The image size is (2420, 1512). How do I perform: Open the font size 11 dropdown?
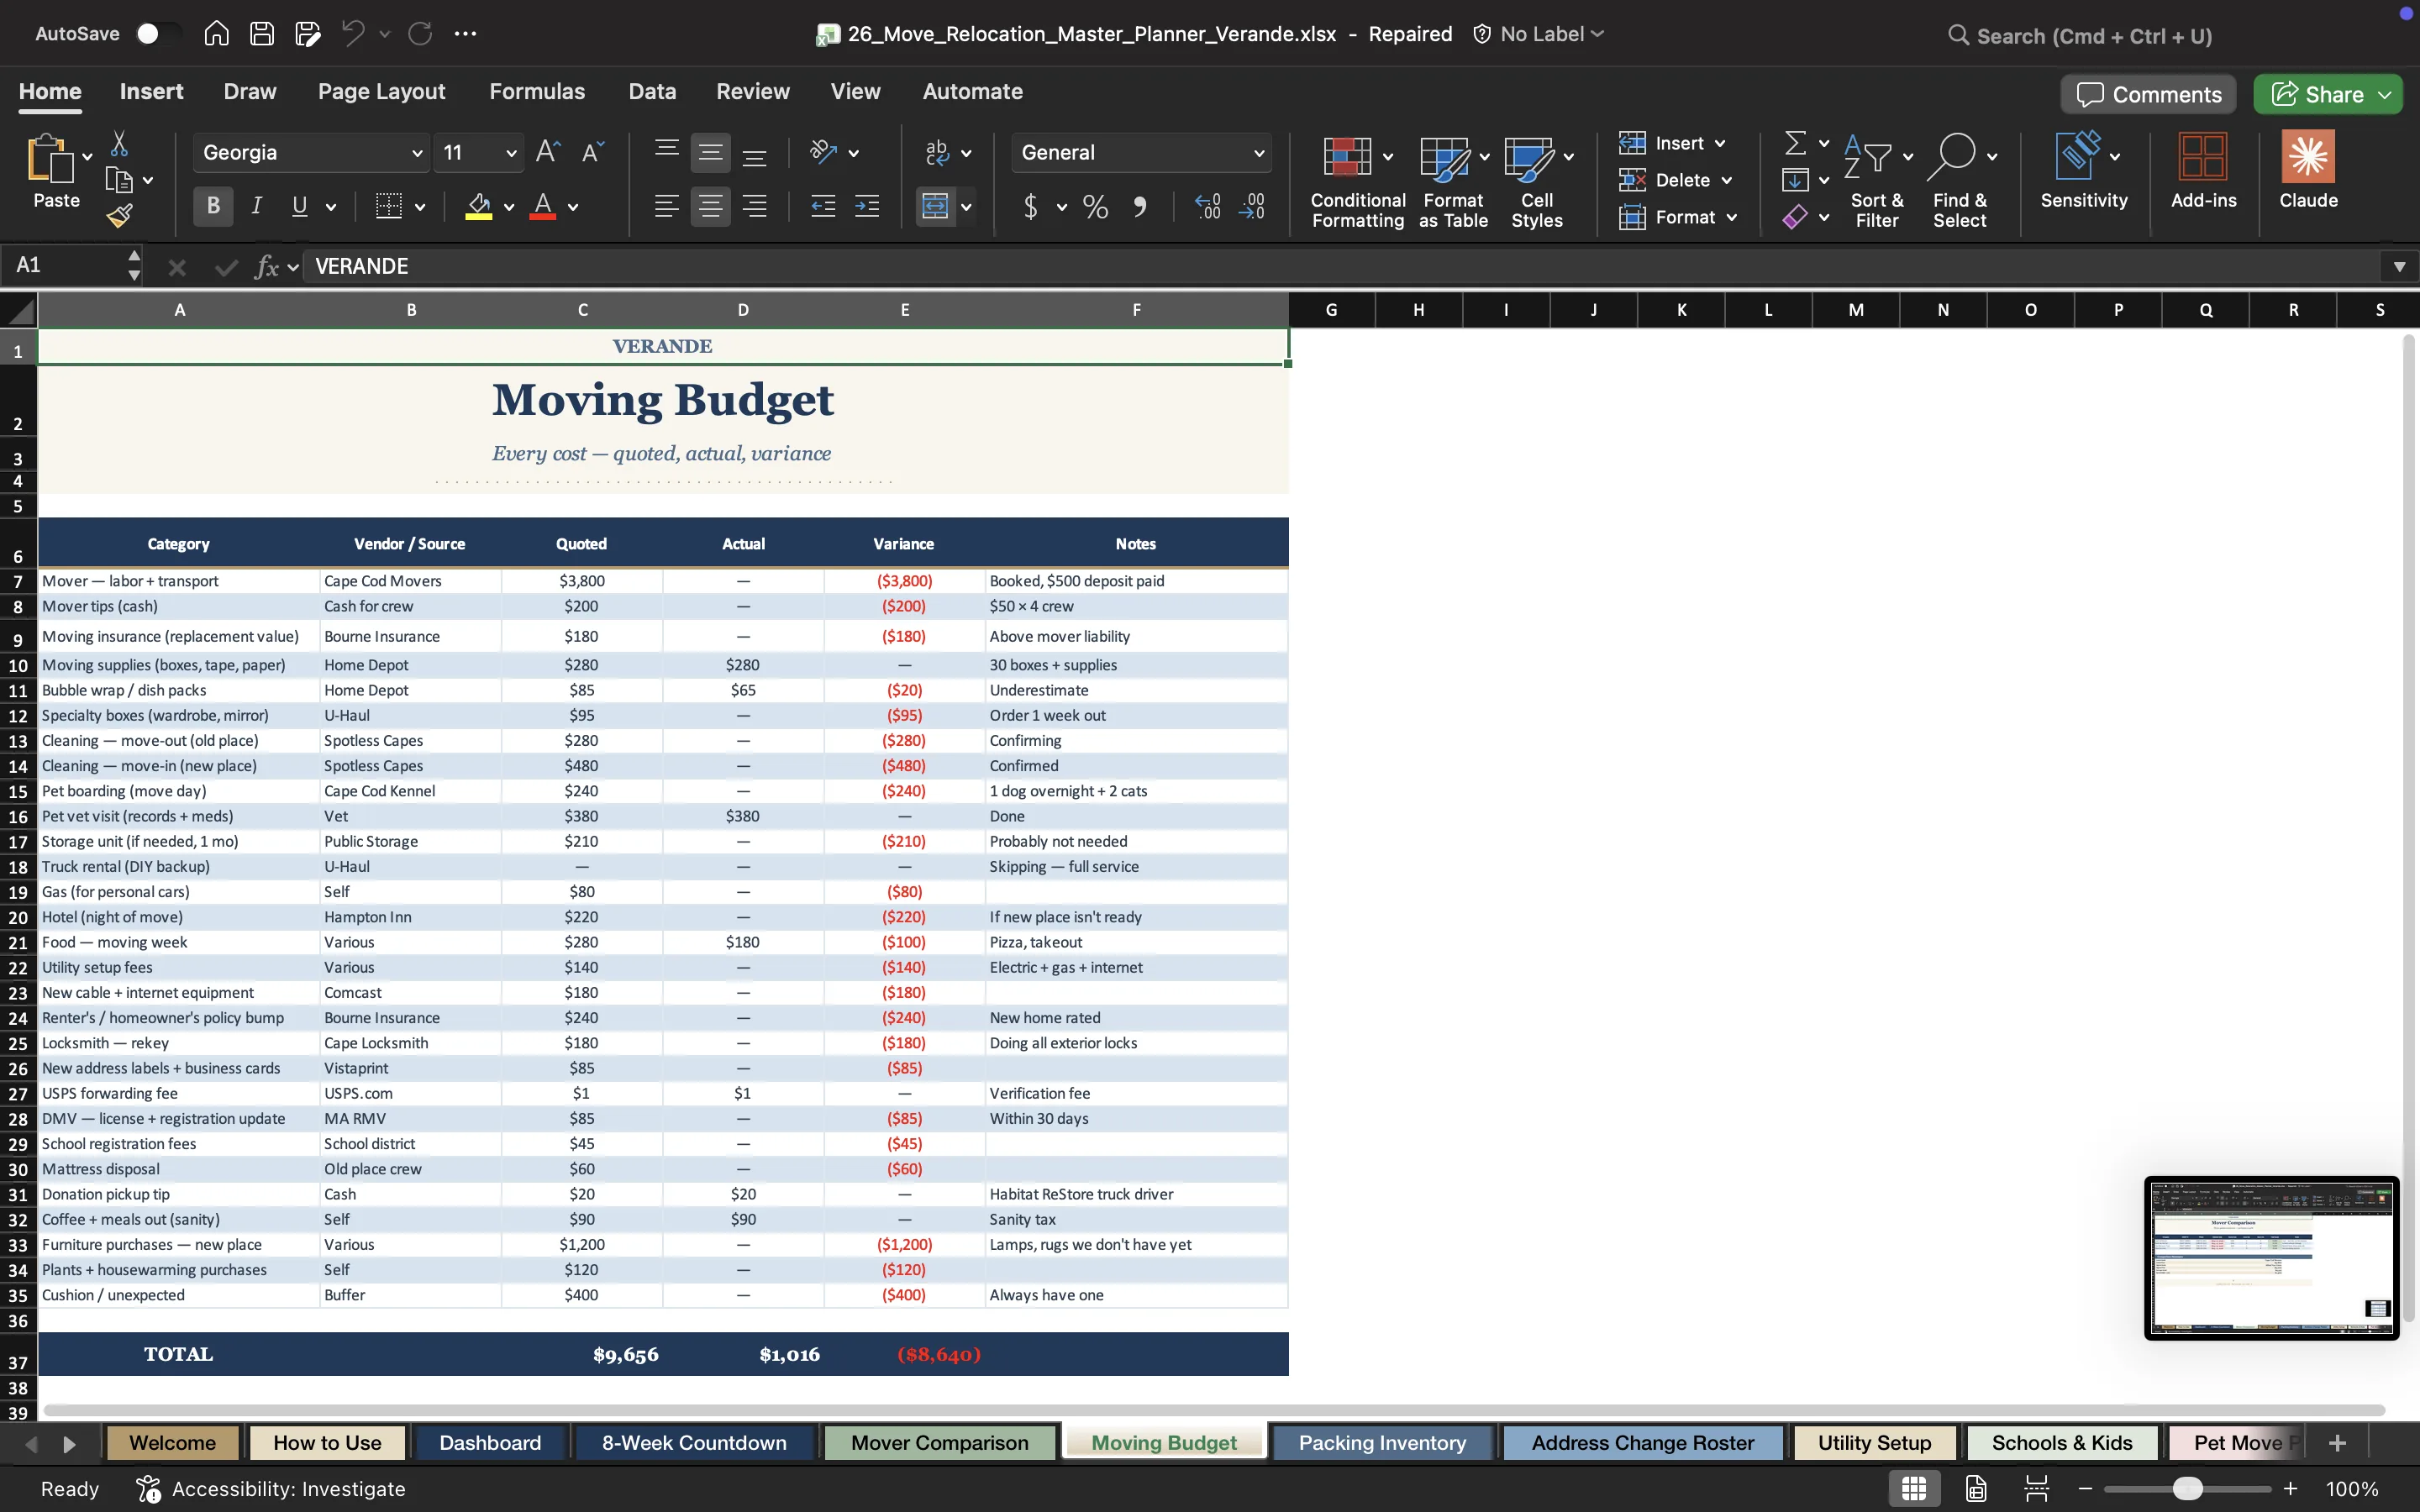[511, 153]
